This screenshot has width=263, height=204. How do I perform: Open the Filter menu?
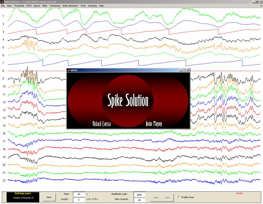[x=45, y=6]
